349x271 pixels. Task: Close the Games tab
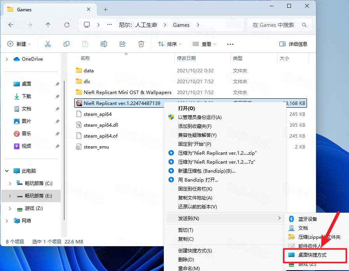point(89,9)
